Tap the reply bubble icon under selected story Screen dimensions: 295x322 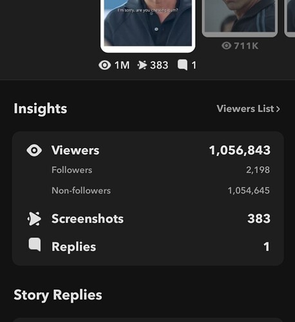coord(182,65)
